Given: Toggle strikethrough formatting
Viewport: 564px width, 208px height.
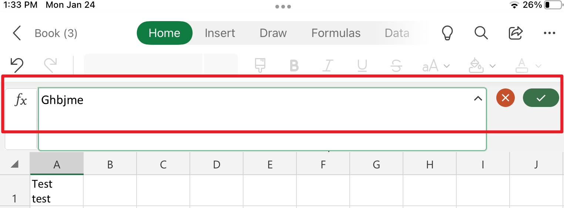Looking at the screenshot, I should pos(396,66).
